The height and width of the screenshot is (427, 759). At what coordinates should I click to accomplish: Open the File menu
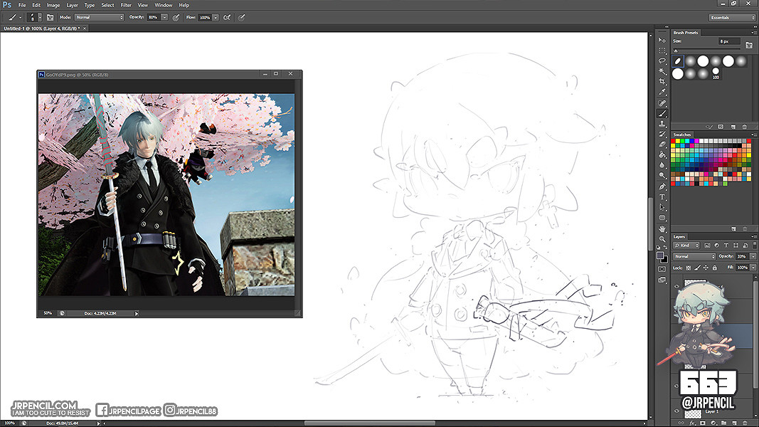(22, 5)
